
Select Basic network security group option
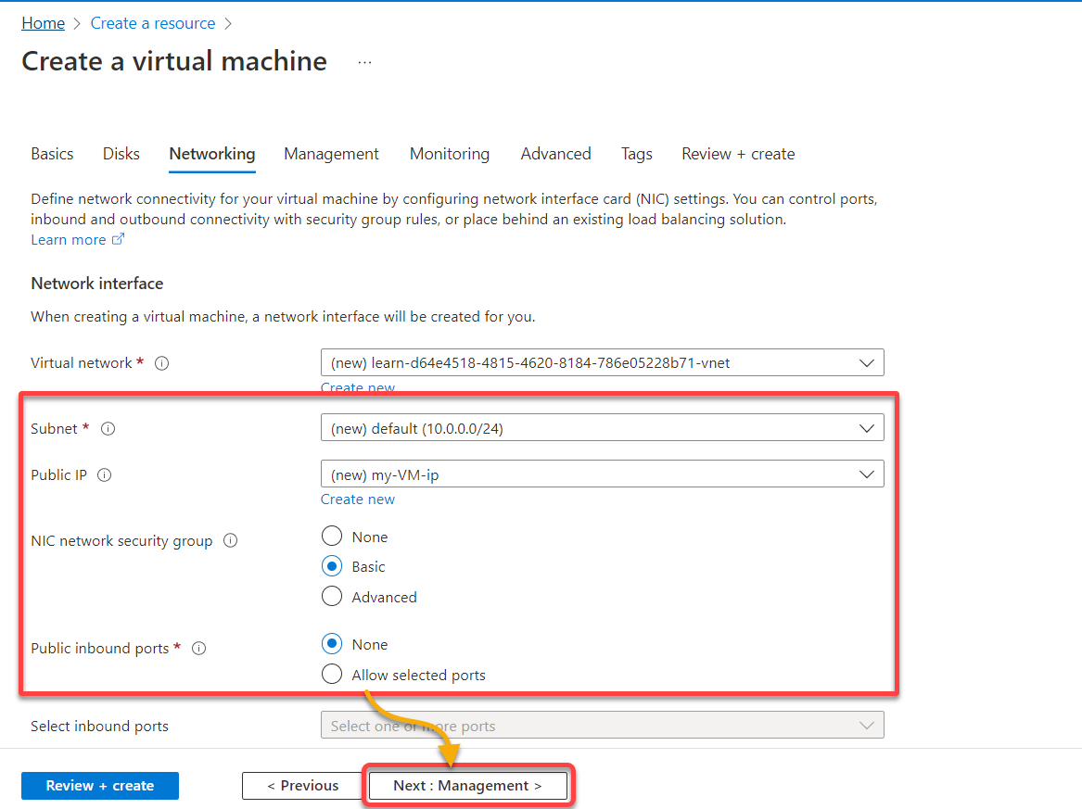click(x=332, y=566)
